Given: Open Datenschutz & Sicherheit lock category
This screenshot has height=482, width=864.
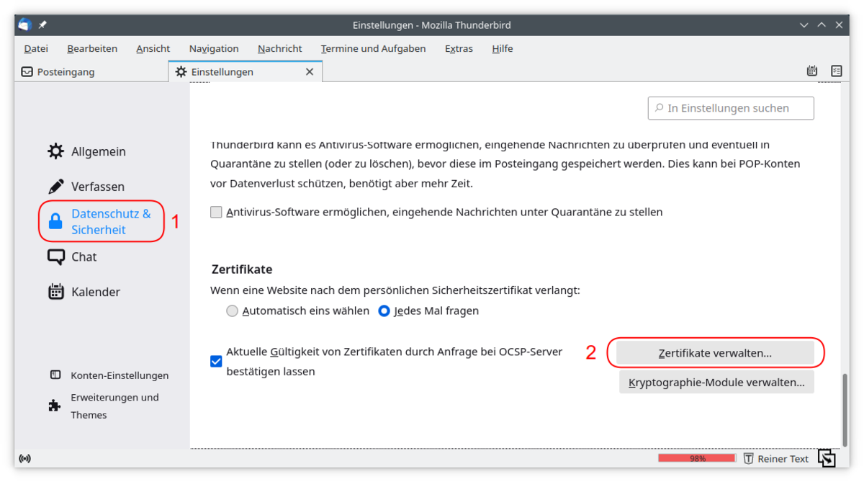Looking at the screenshot, I should [x=99, y=222].
